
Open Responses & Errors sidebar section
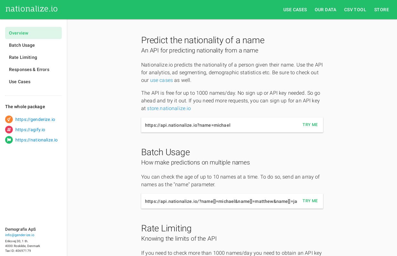tap(33, 69)
